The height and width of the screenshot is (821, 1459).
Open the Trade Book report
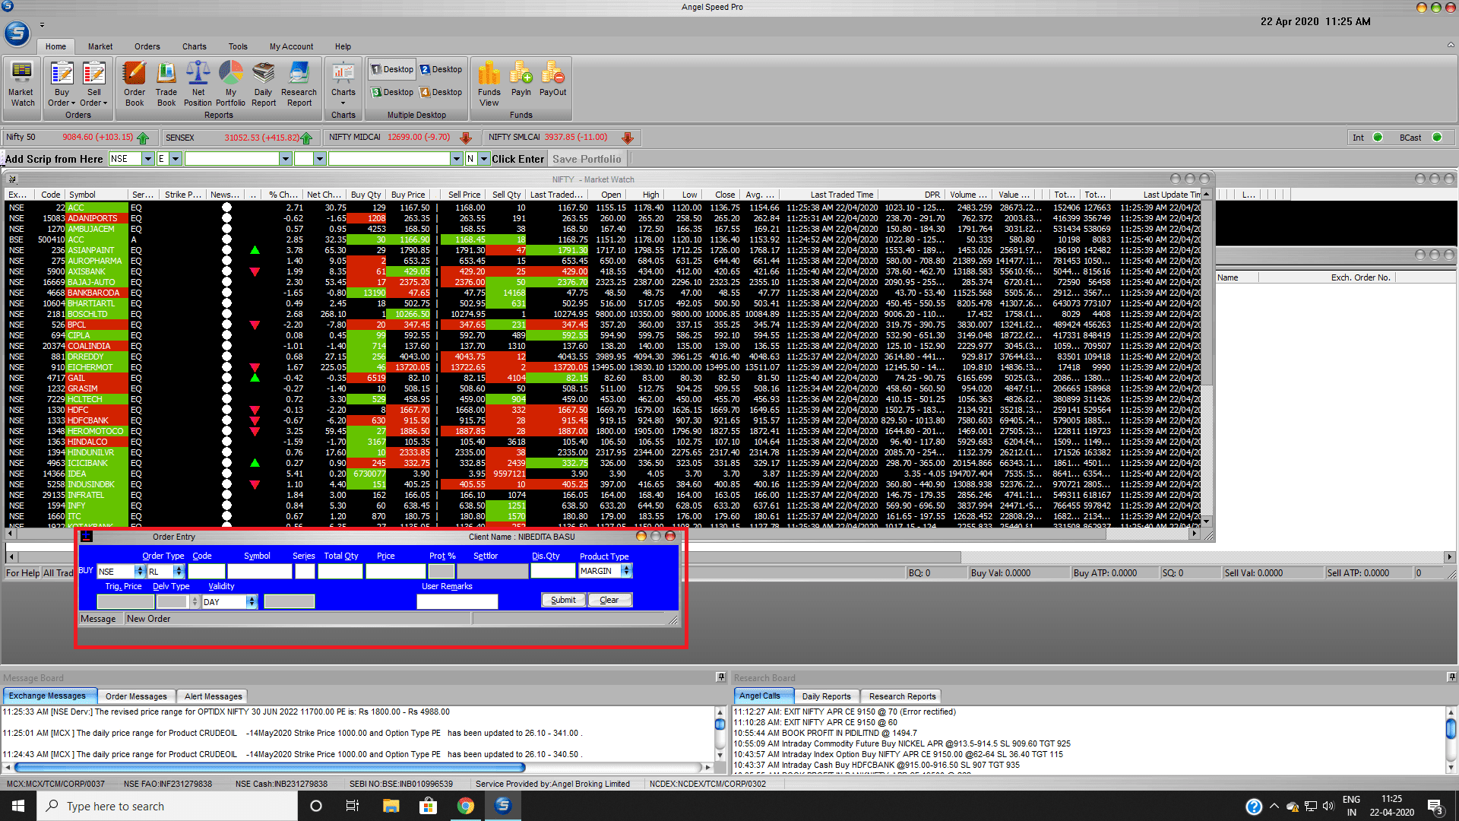tap(166, 84)
